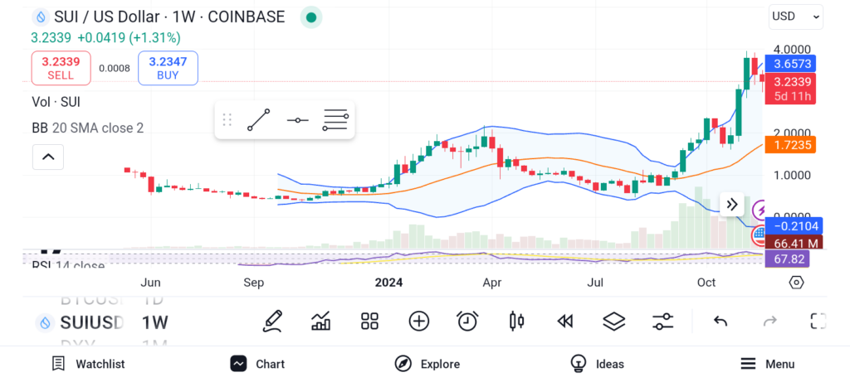Screen dimensions: 850x382
Task: Open chart settings sliders icon
Action: (x=662, y=322)
